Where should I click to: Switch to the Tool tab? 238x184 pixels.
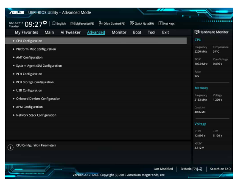(x=151, y=32)
